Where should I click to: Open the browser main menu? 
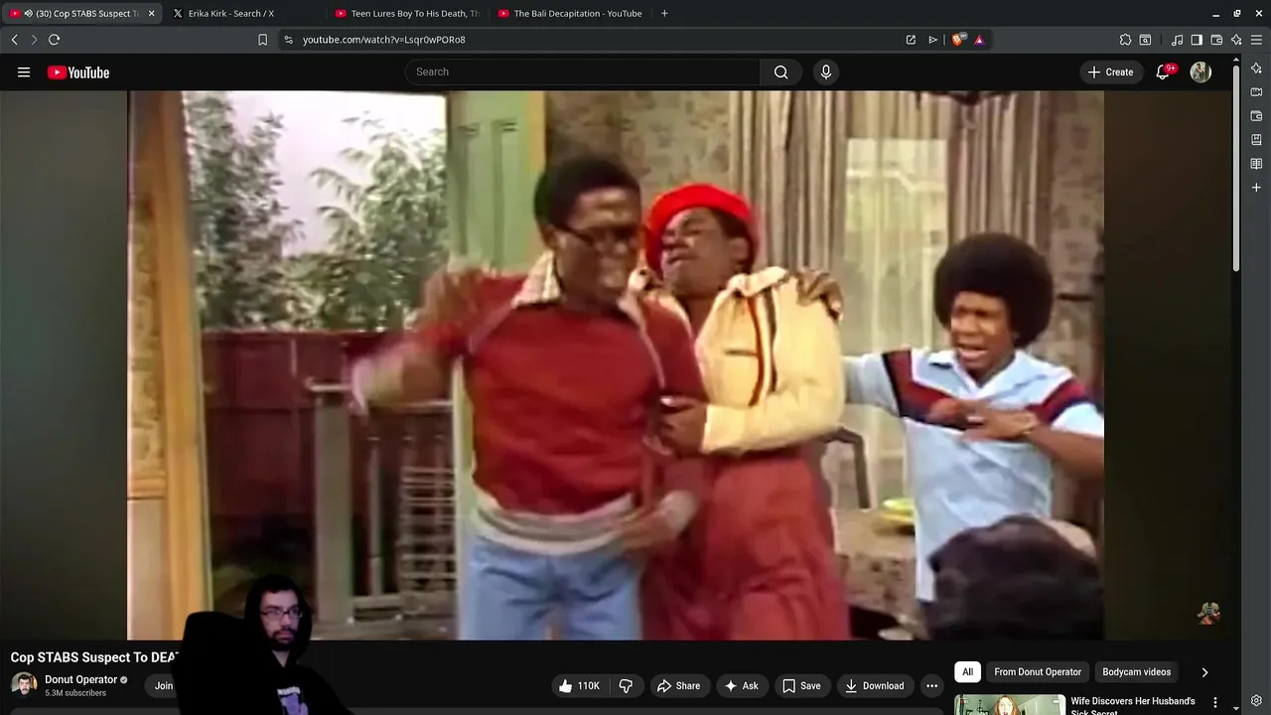click(1256, 40)
